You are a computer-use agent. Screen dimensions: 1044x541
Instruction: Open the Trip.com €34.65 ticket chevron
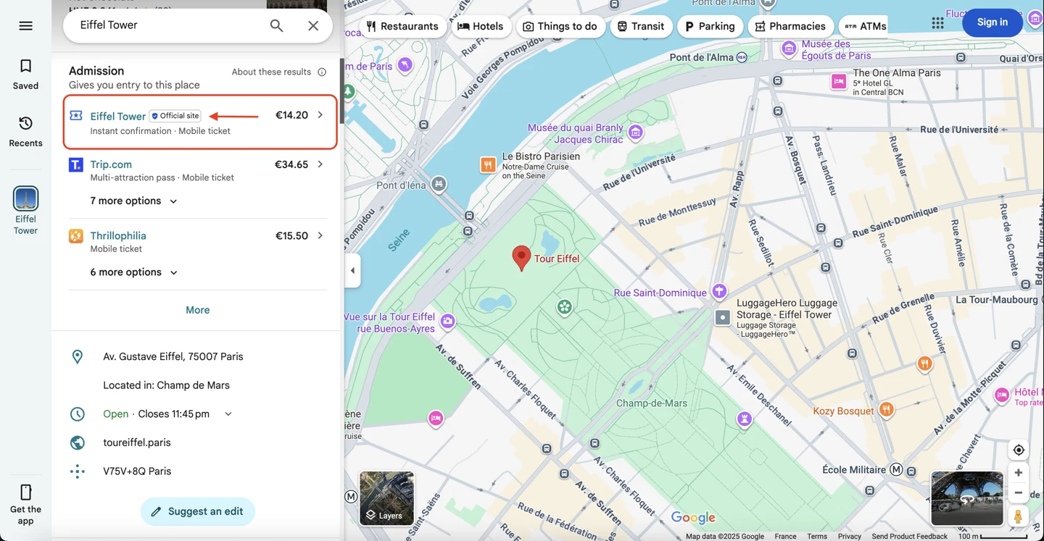[x=320, y=164]
